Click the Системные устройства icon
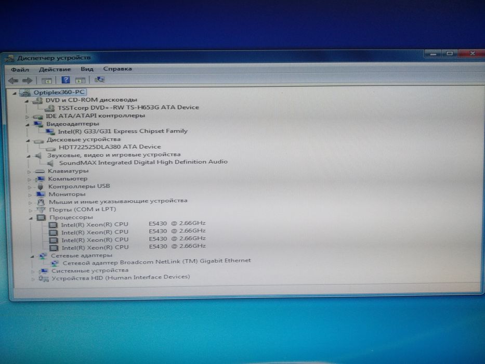This screenshot has width=485, height=364. point(43,271)
